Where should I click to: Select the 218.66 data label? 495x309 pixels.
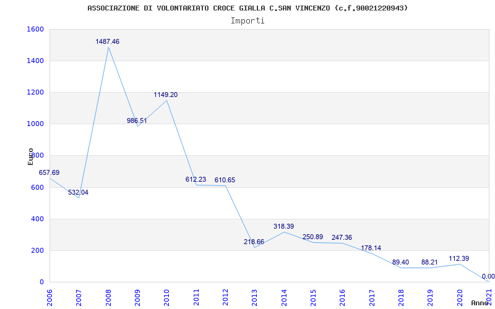click(x=254, y=242)
